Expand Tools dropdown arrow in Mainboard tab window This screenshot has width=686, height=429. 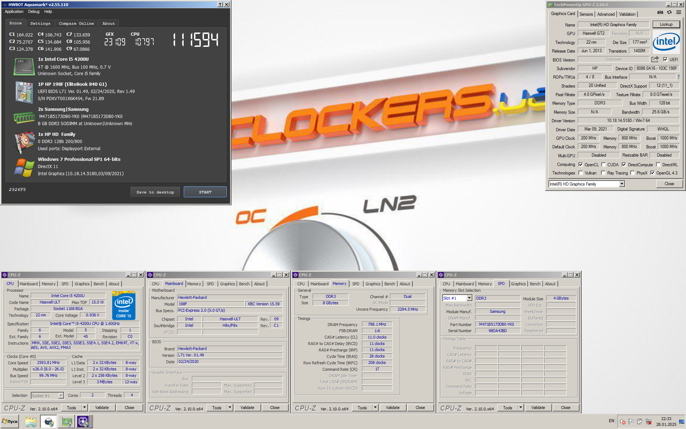pyautogui.click(x=230, y=408)
